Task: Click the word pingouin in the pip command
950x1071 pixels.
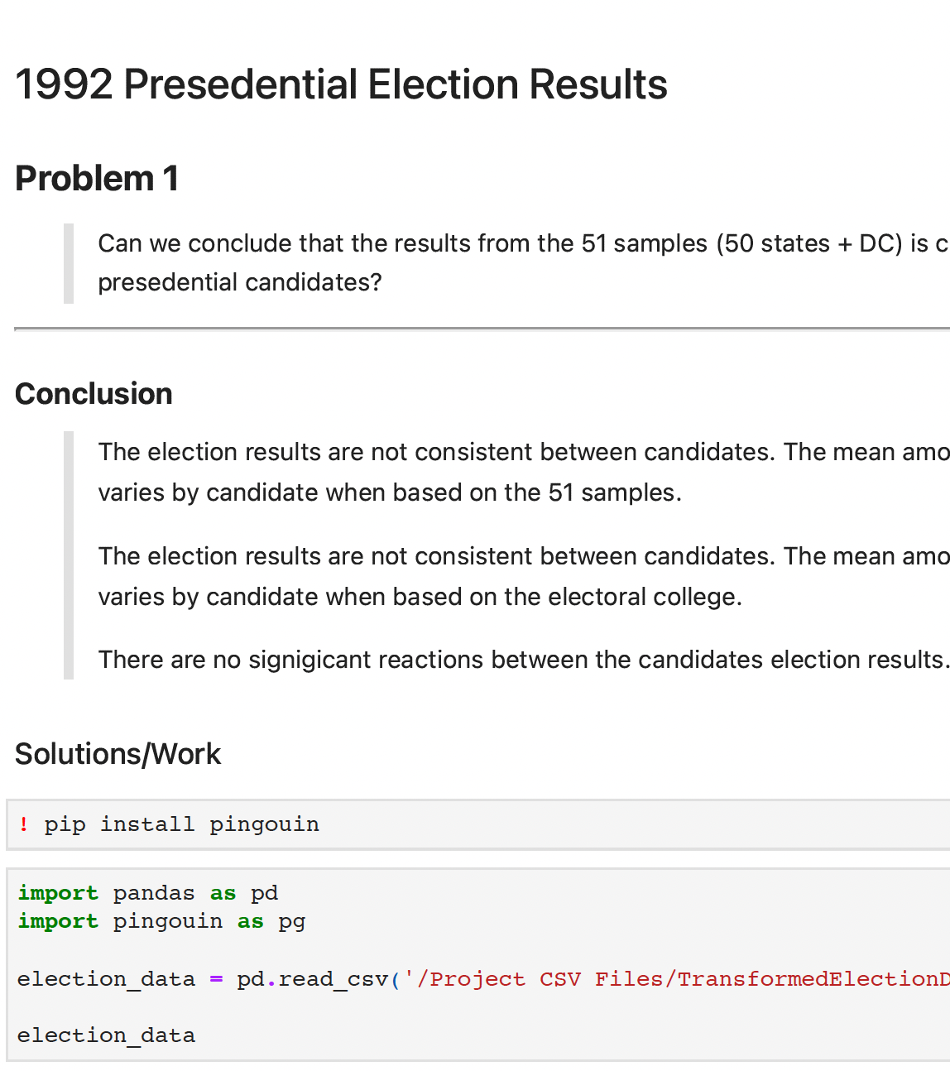Action: click(x=264, y=824)
